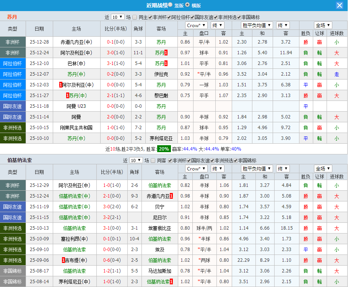The height and width of the screenshot is (287, 348).
Task: Click the red card icon beside 伯基纳法索 in 25-08-14 row
Action: click(172, 282)
